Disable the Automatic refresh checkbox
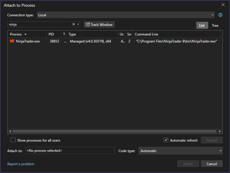Screen dimensions: 230x173 click(166, 140)
